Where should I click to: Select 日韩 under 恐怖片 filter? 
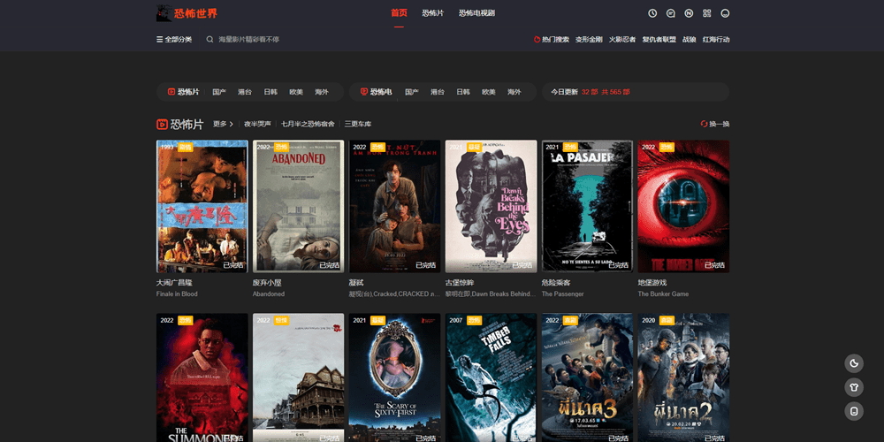271,92
